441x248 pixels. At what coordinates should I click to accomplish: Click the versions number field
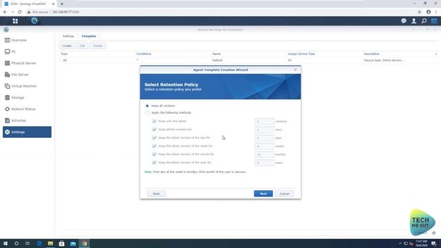[x=264, y=121]
